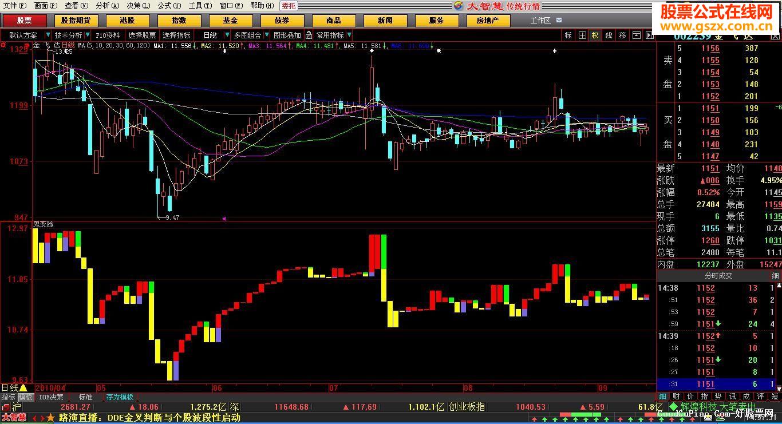Click the 委托 trade button
This screenshot has width=782, height=424.
click(x=289, y=6)
